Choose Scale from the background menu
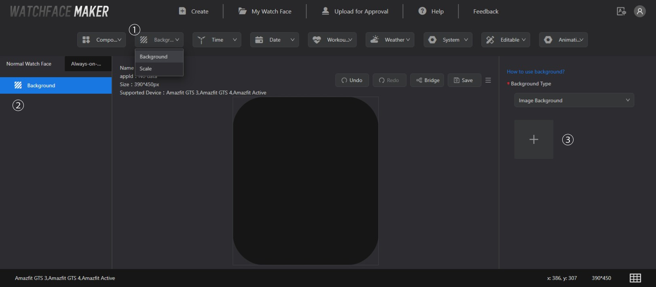656x287 pixels. [146, 69]
